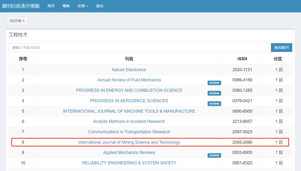Image resolution: width=301 pixels, height=171 pixels.
Task: Select ISSN 0003-6900 cell
Action: tap(242, 152)
